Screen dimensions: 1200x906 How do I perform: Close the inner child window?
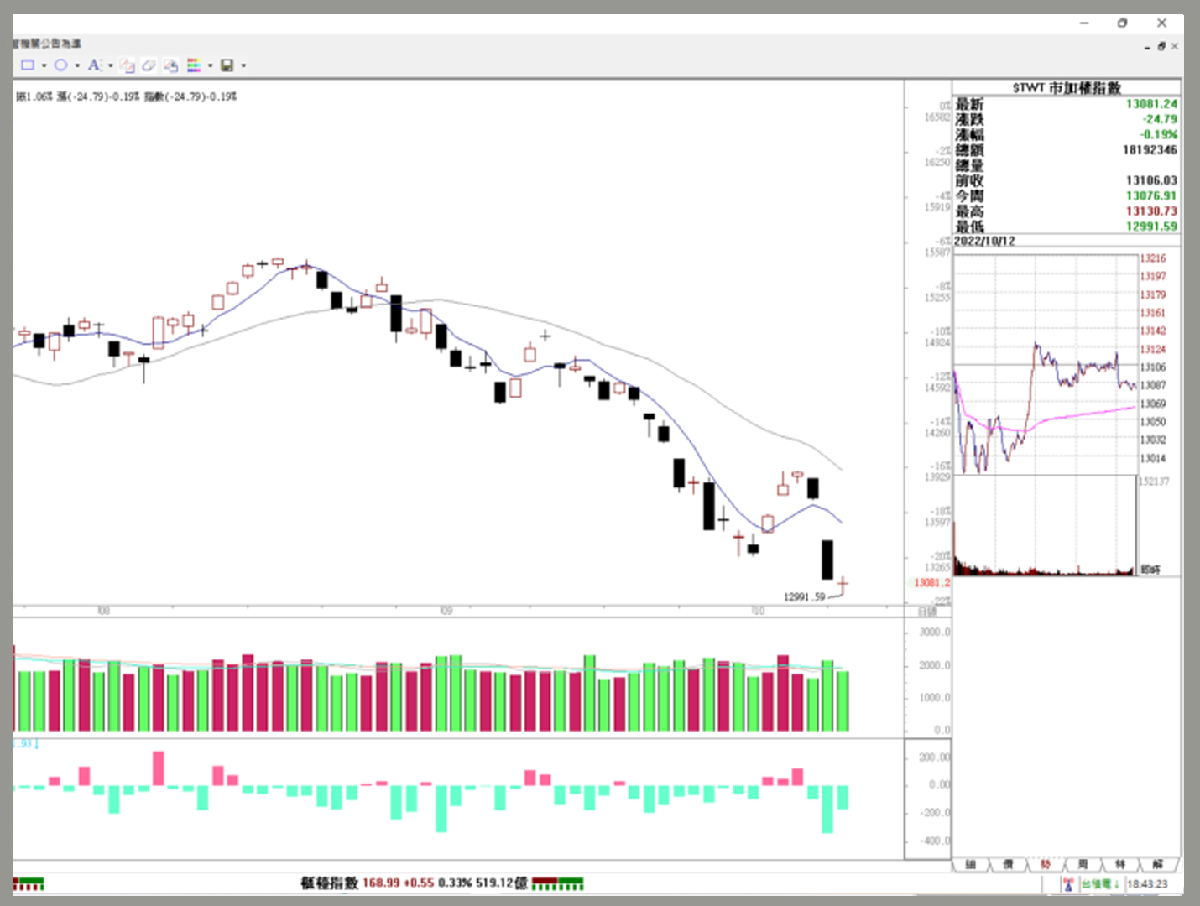1175,47
